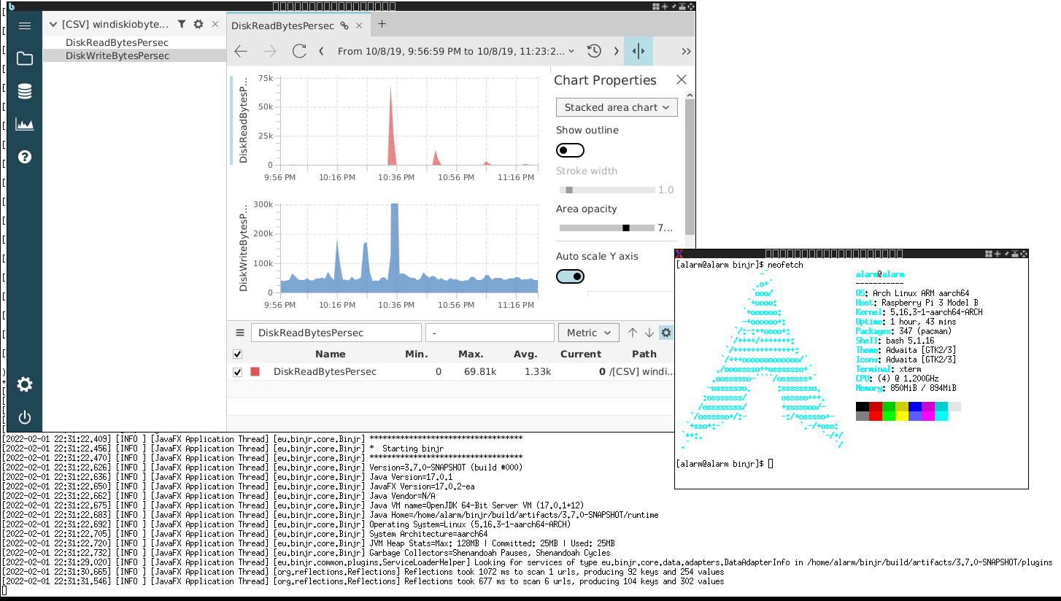The height and width of the screenshot is (601, 1061).
Task: Open the hamburger menu in binjr sidebar
Action: tap(25, 26)
